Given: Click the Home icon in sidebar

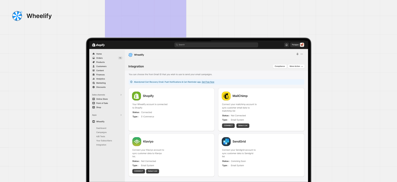Looking at the screenshot, I should click(94, 54).
